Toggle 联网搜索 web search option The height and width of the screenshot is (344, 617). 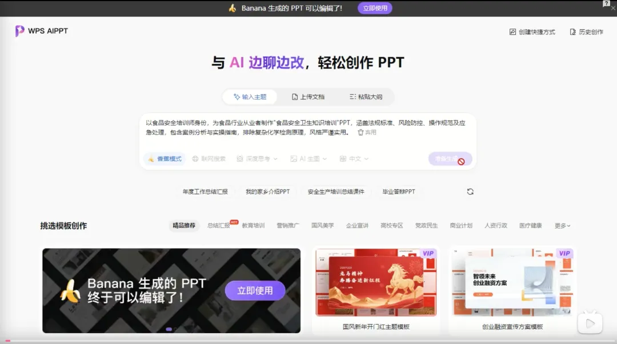[x=209, y=159]
